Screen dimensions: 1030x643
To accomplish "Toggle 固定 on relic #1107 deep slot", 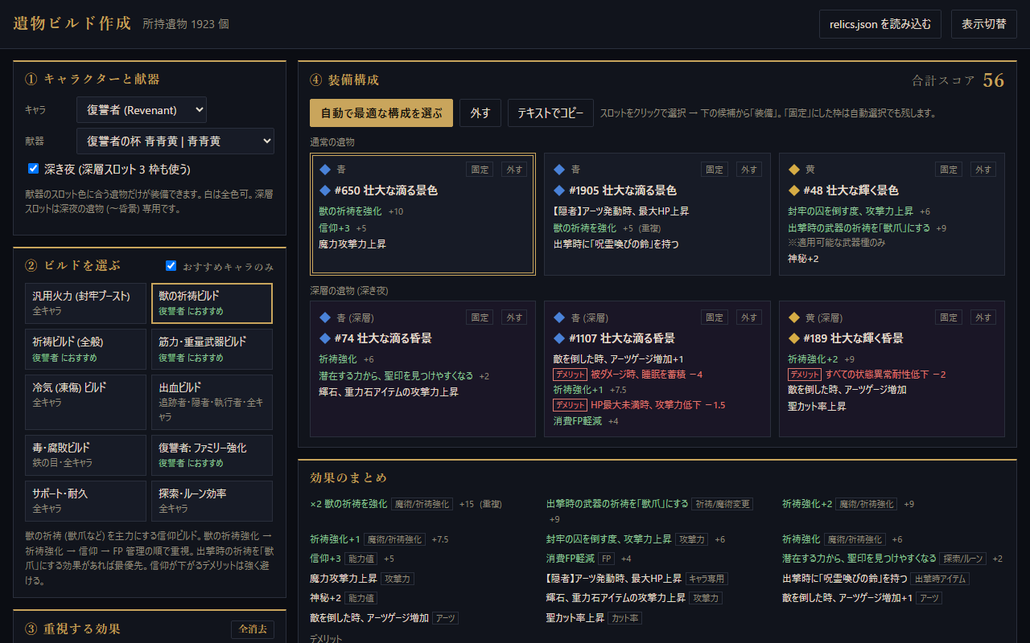I will pyautogui.click(x=715, y=317).
